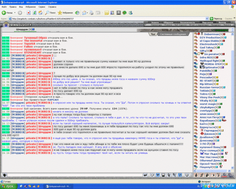Click private-message icon beside Pescador

[195, 77]
